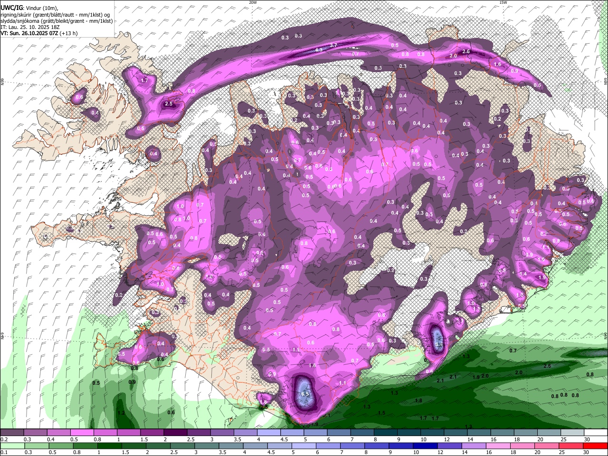Click the pale green 0.1 swatch, lower legend row
The width and height of the screenshot is (608, 456).
[12, 446]
